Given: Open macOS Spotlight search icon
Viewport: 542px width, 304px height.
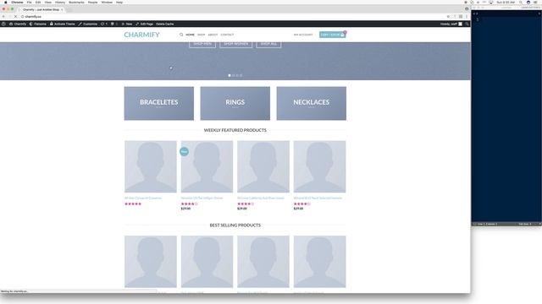Looking at the screenshot, I should (521, 2).
